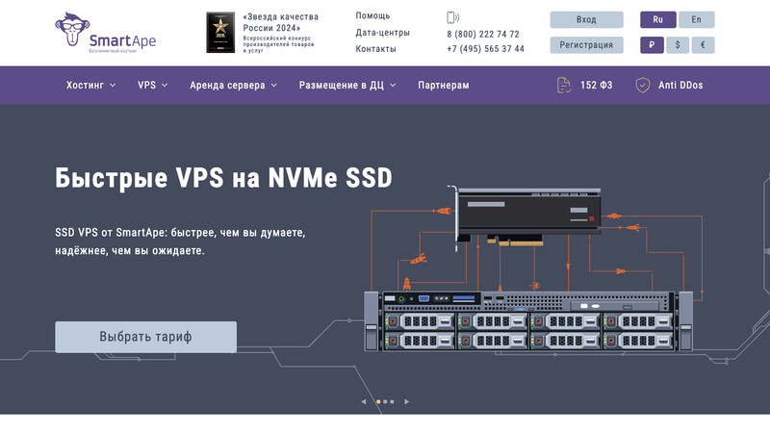Select the Ru language option
This screenshot has width=770, height=433.
pos(657,19)
